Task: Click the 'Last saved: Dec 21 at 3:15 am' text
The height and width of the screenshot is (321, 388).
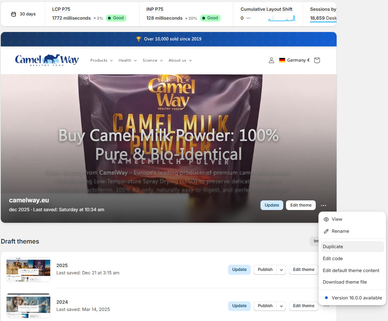Action: click(x=88, y=273)
